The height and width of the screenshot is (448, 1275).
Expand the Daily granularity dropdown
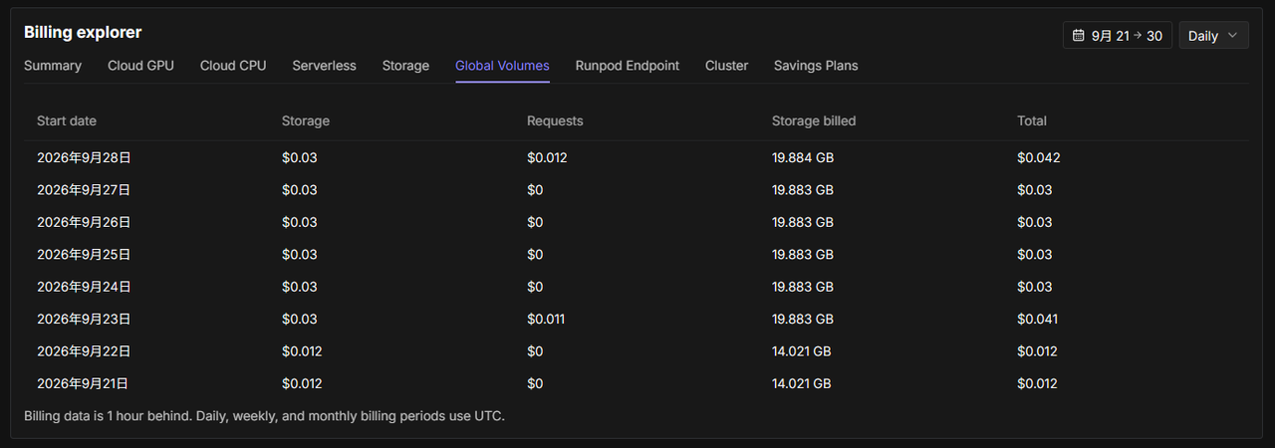coord(1213,35)
